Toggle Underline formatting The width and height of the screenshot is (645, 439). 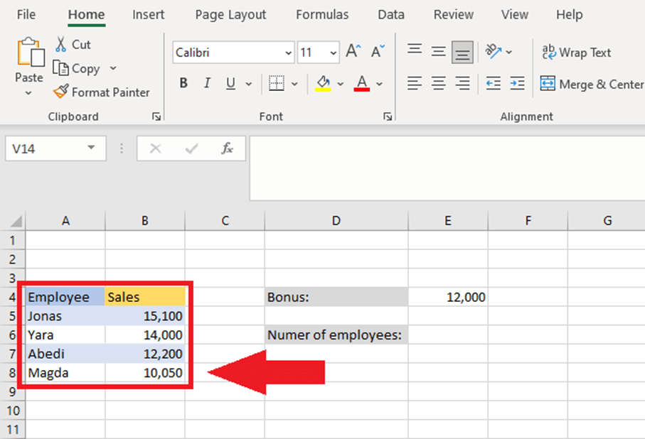pyautogui.click(x=231, y=83)
